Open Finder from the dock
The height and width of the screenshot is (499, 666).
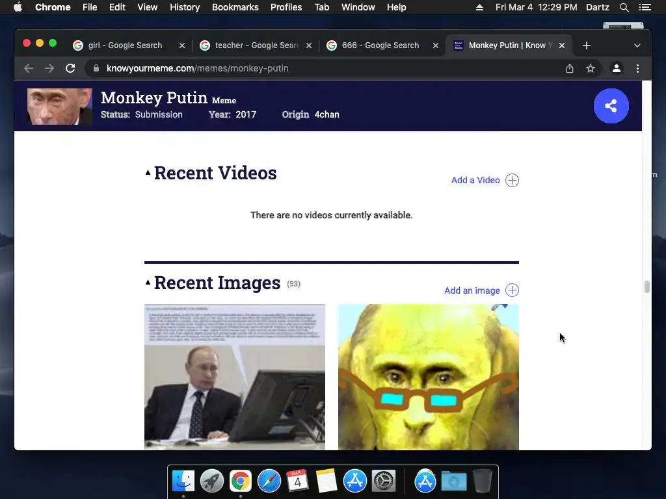pos(183,481)
